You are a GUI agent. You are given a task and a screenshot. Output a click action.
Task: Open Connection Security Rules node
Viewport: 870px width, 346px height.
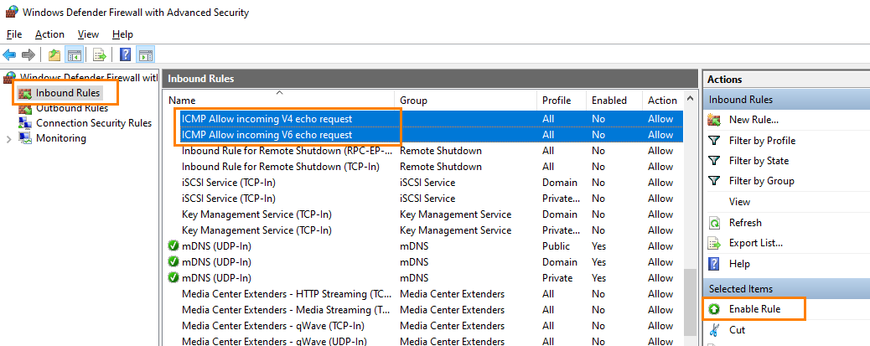pos(93,123)
